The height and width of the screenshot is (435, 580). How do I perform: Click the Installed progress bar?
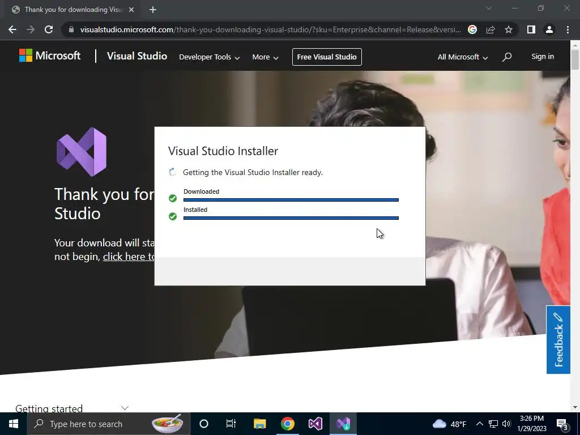tap(291, 218)
